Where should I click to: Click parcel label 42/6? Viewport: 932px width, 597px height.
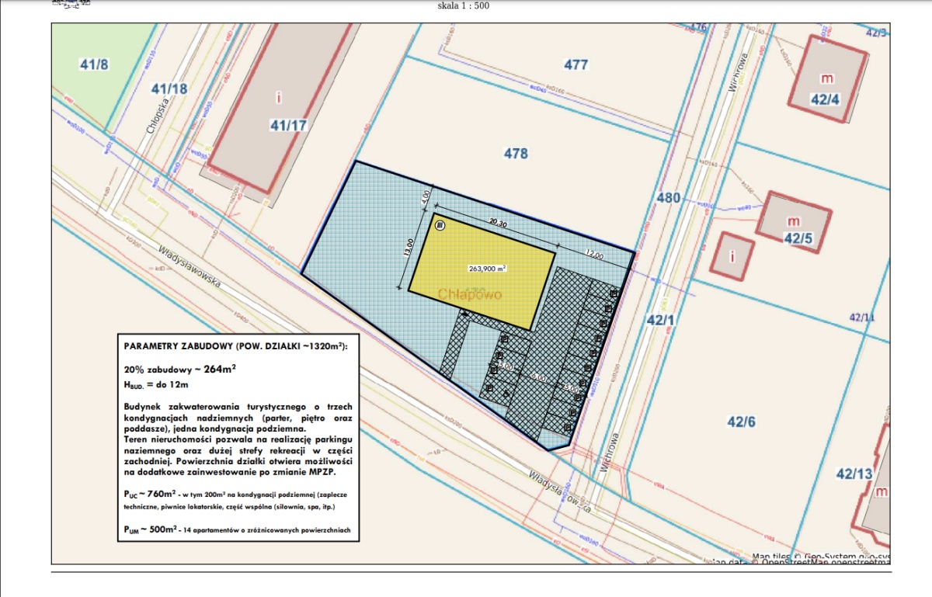click(741, 422)
